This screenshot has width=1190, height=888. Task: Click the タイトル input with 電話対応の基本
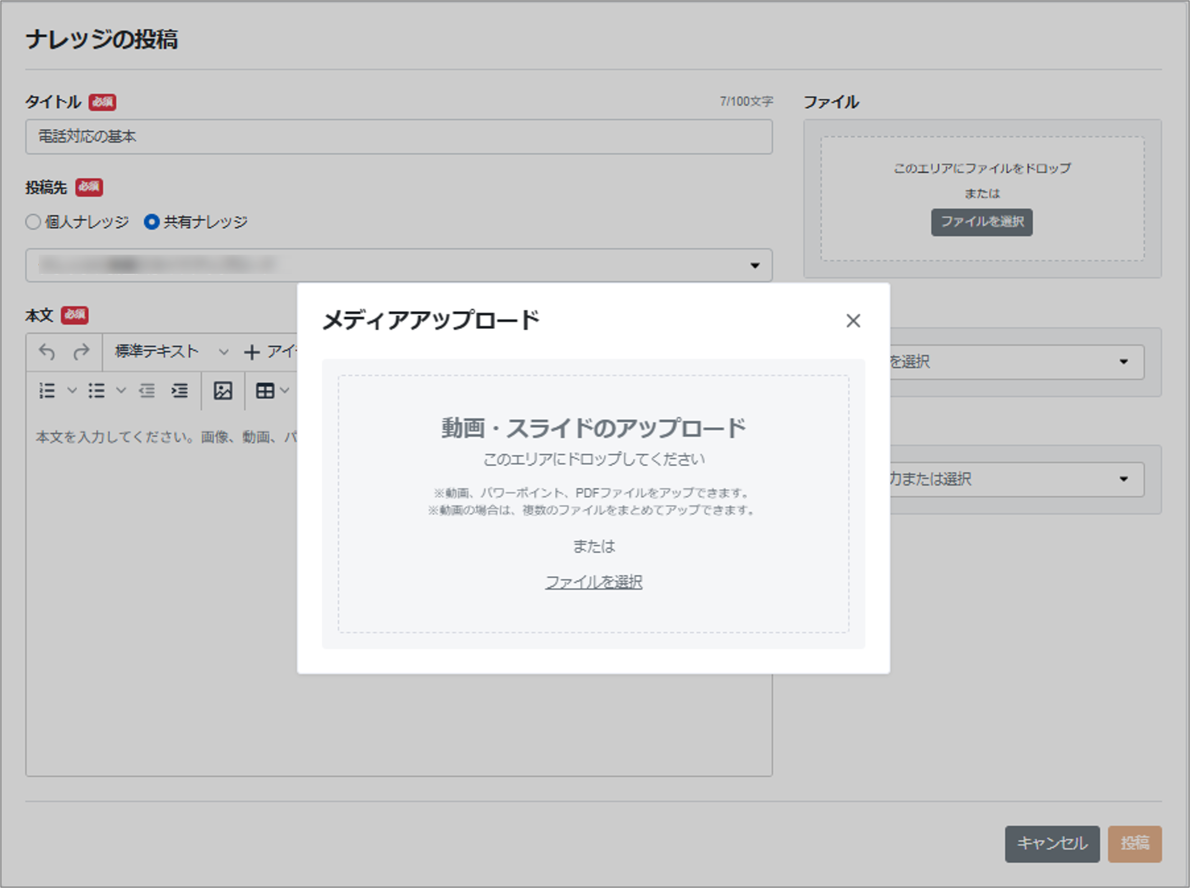click(399, 137)
